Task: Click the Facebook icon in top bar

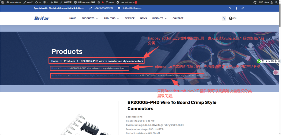Action: pyautogui.click(x=237, y=8)
